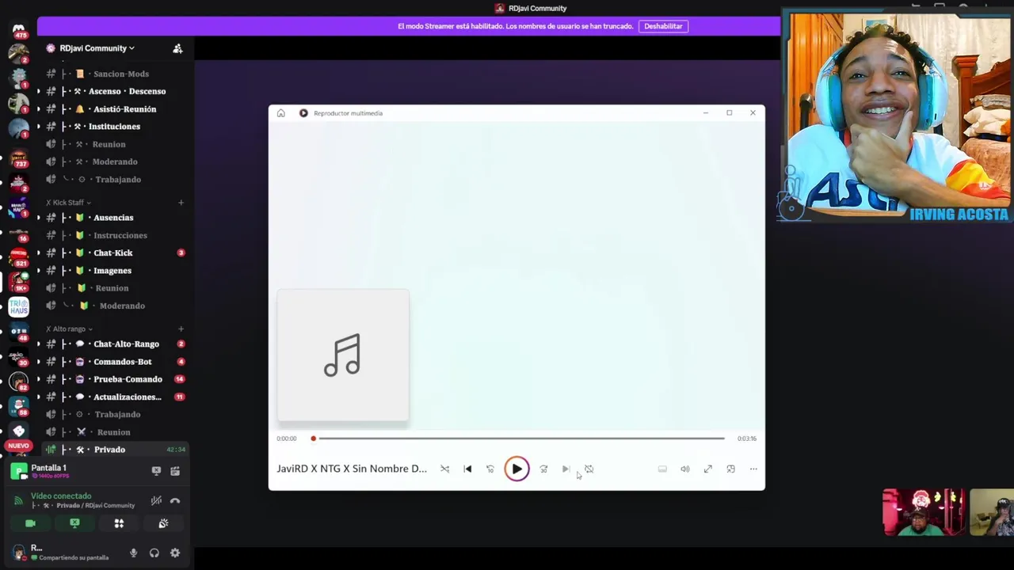Skip forward 30 seconds in media player

543,469
